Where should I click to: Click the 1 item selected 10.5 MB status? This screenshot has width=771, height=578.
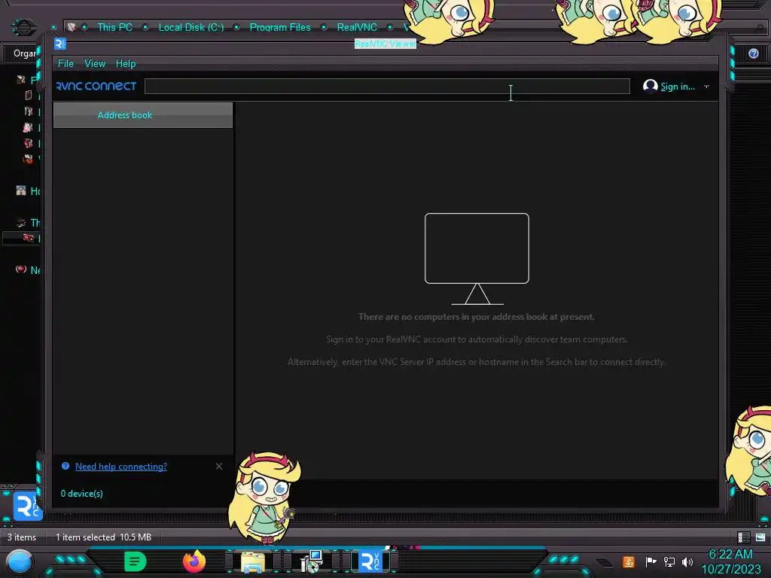tap(103, 537)
